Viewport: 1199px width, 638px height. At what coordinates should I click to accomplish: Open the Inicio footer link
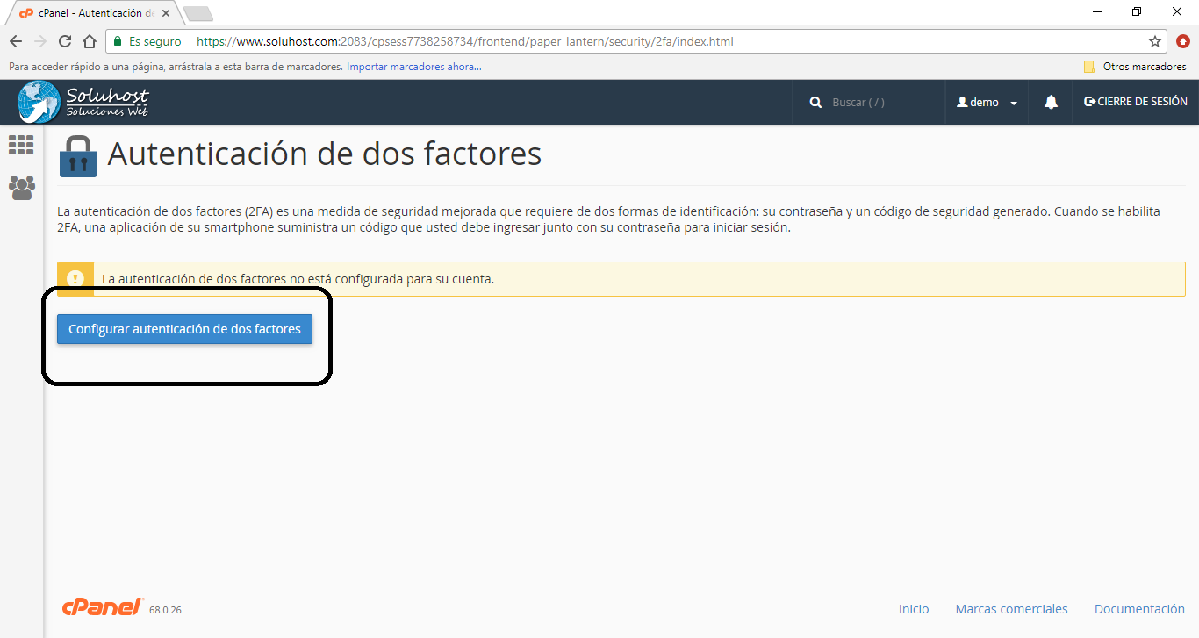point(913,609)
